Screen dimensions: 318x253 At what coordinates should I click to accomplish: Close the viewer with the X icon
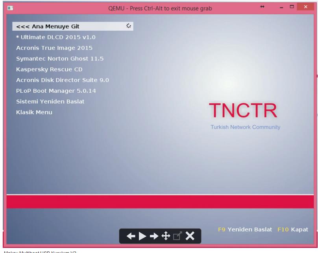tap(190, 236)
